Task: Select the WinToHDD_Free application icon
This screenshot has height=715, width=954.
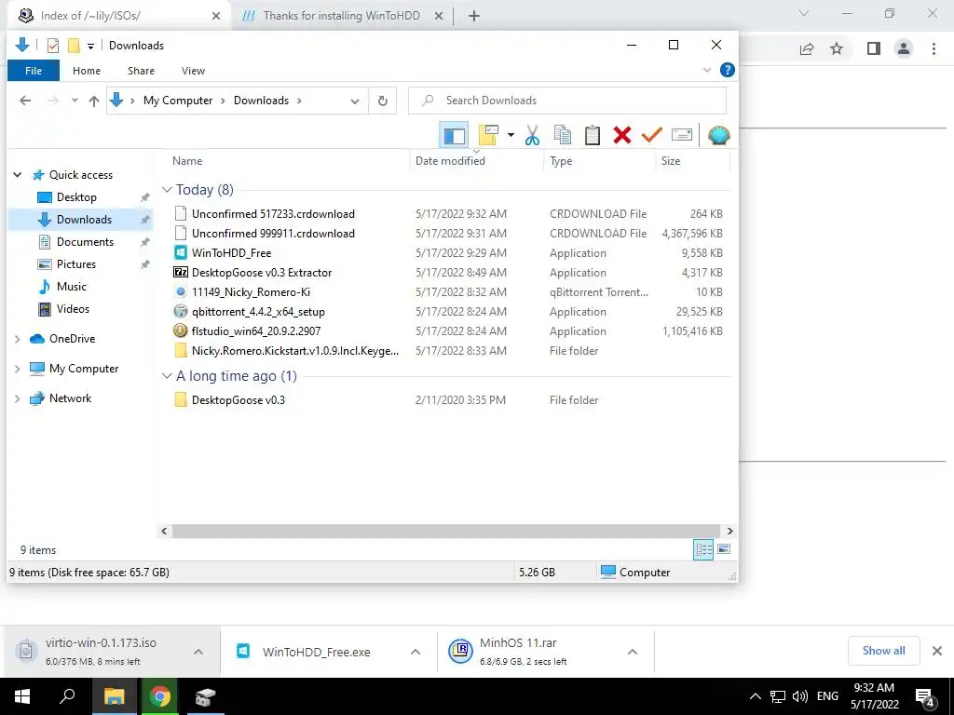Action: coord(180,253)
